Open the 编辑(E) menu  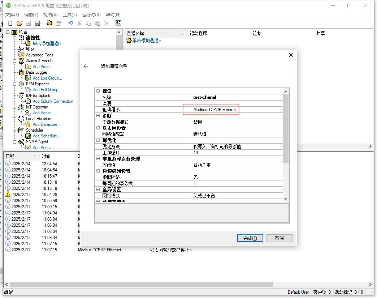(31, 15)
